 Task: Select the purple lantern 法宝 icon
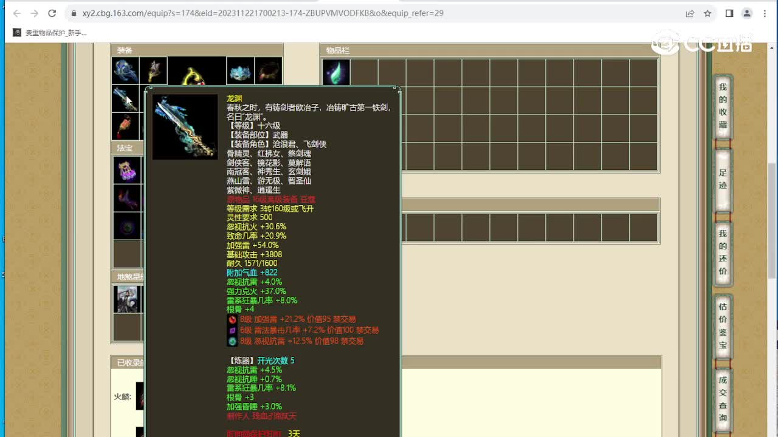pos(127,170)
